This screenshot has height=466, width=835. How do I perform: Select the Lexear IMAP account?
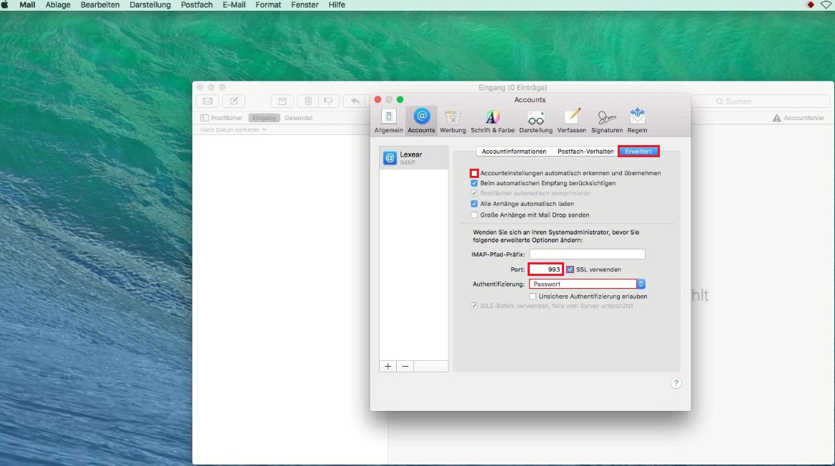(x=414, y=158)
